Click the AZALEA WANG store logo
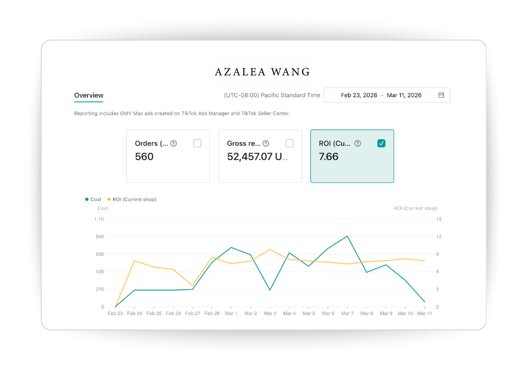 (x=262, y=72)
